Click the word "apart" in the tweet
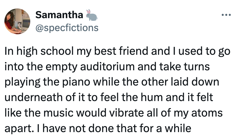The height and width of the screenshot is (140, 239). [x=17, y=128]
